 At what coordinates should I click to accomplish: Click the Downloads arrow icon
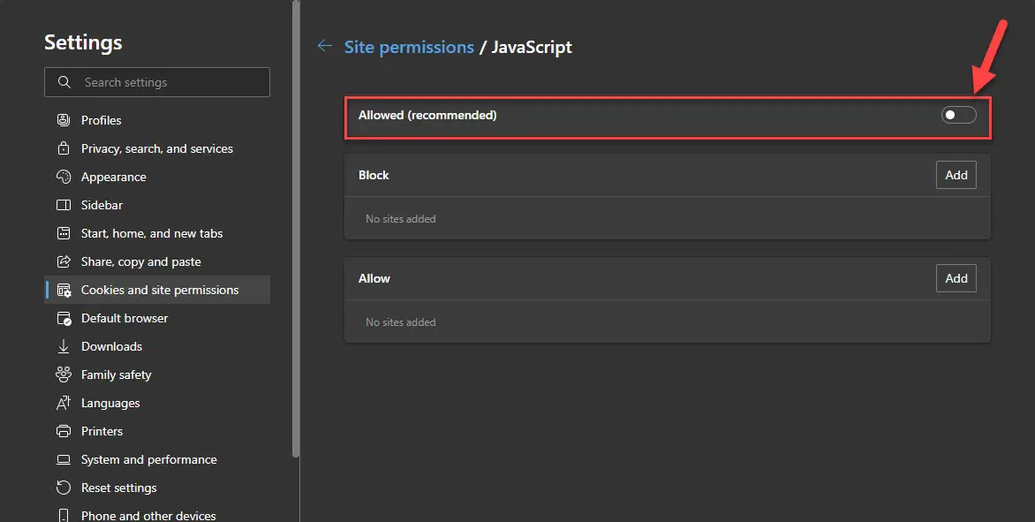click(x=64, y=346)
